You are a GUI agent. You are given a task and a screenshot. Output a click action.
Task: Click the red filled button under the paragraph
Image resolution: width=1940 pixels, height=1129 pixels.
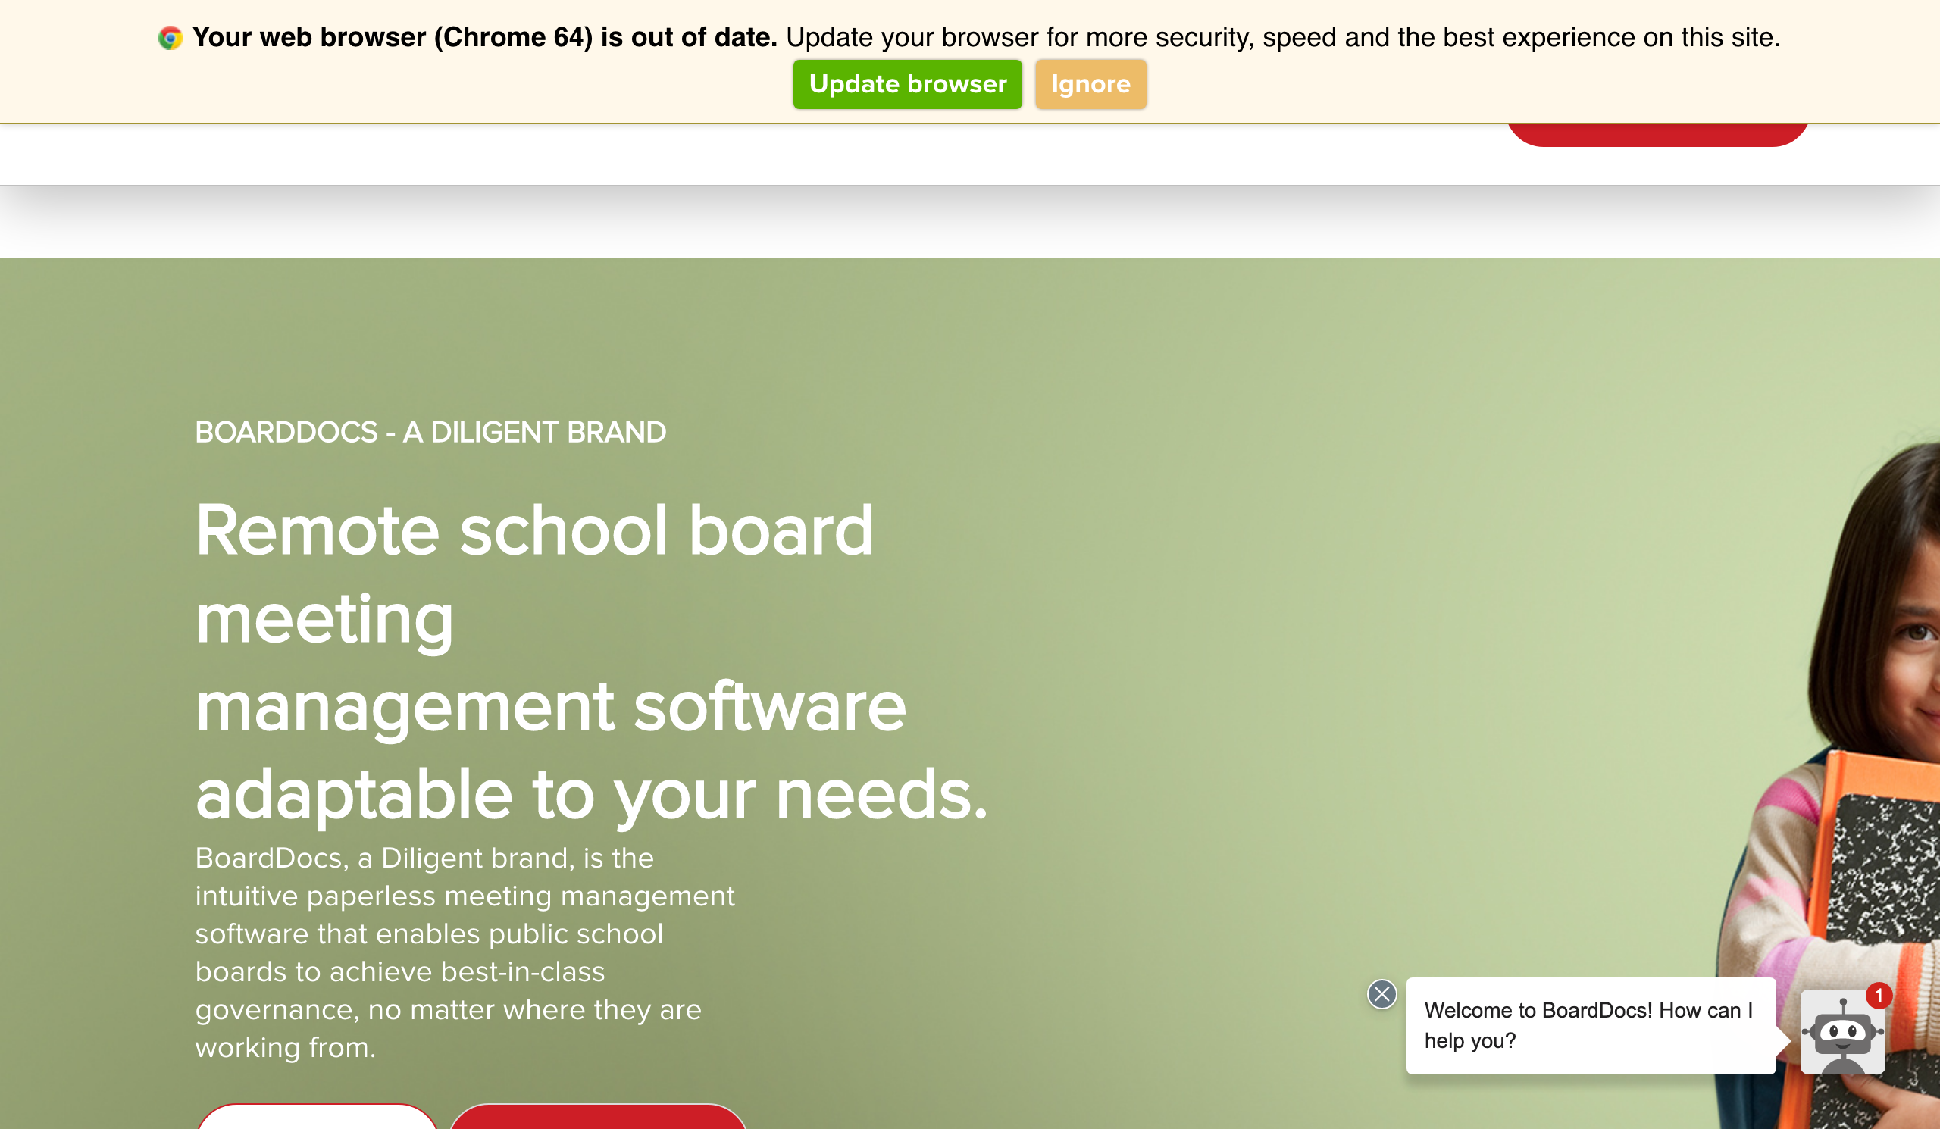point(598,1116)
